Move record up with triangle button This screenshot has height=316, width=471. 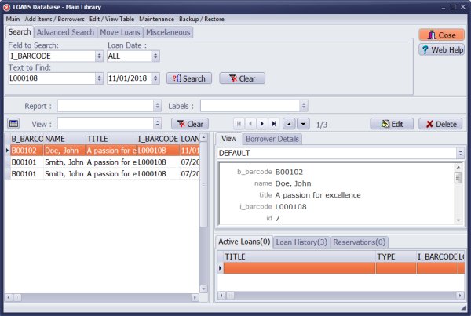[x=289, y=124]
